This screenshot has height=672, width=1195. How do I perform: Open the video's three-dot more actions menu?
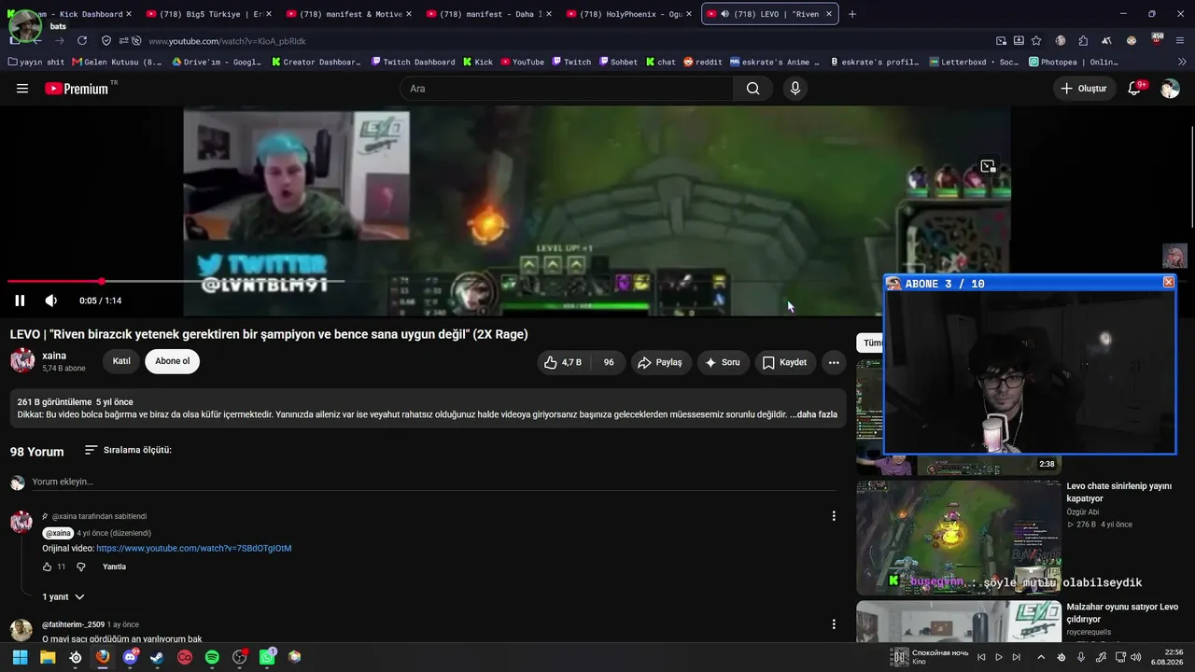click(834, 362)
